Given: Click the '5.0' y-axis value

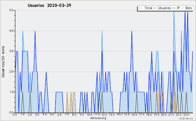Looking at the screenshot, I should coord(11,10).
